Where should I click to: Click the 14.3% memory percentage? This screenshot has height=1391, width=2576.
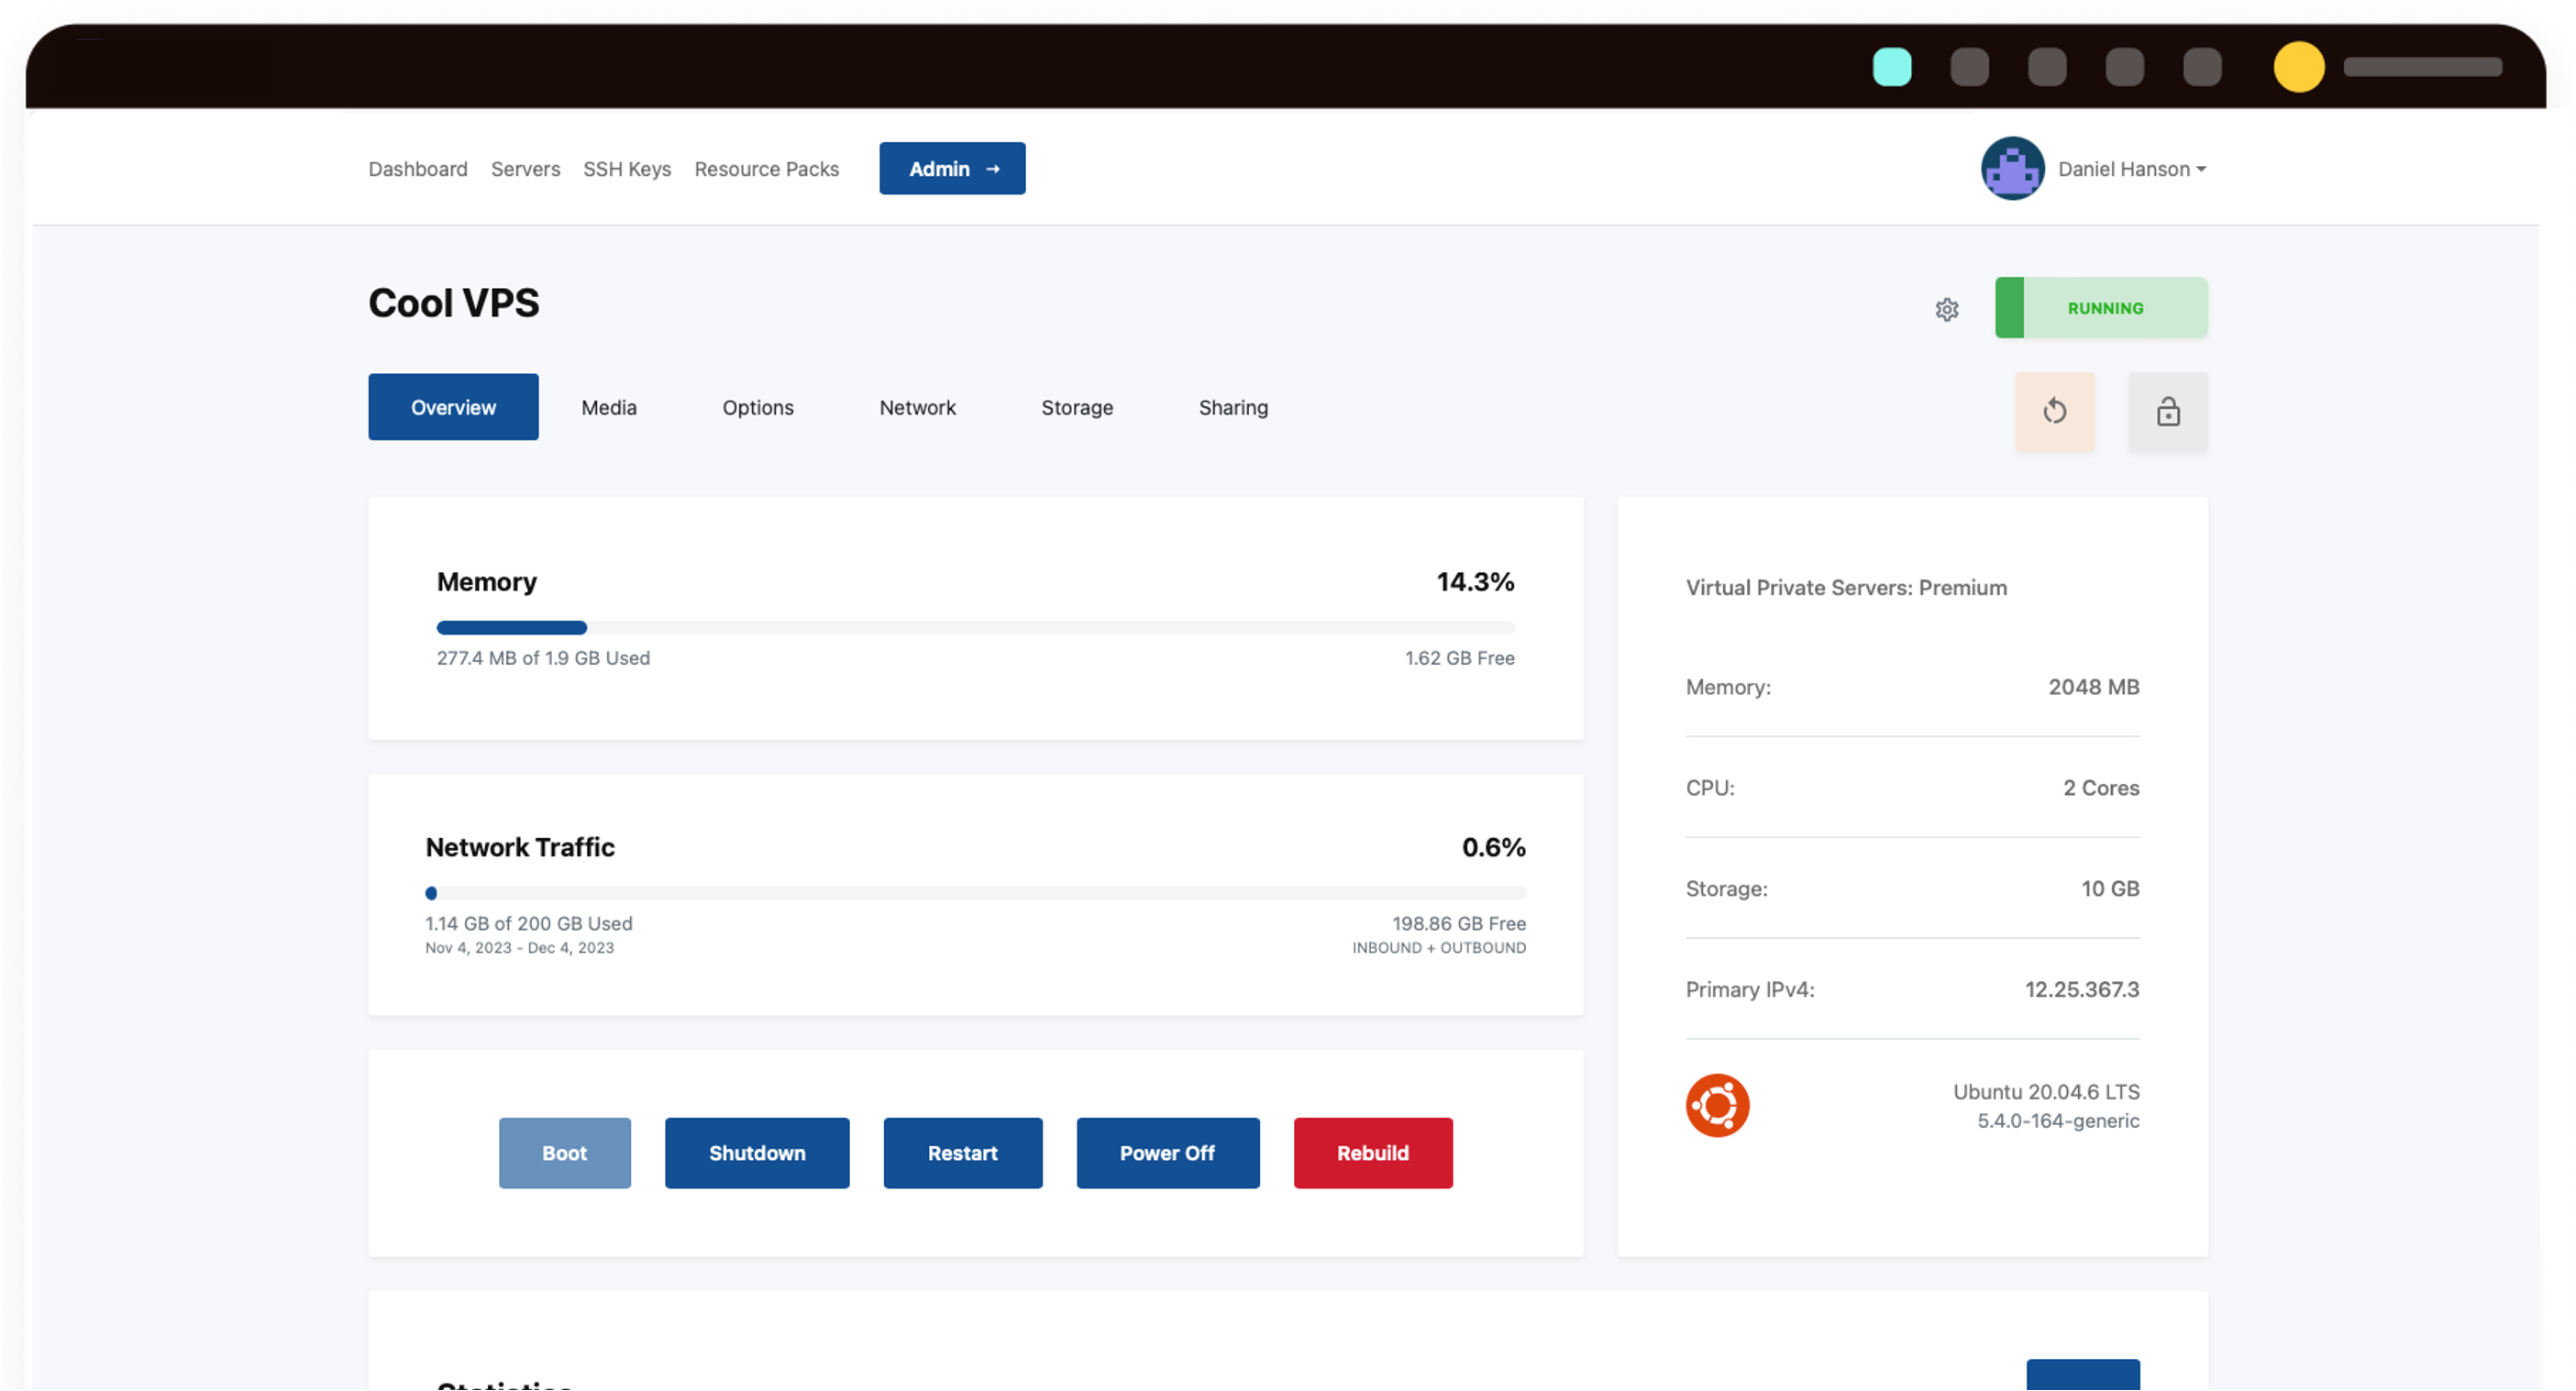tap(1475, 582)
